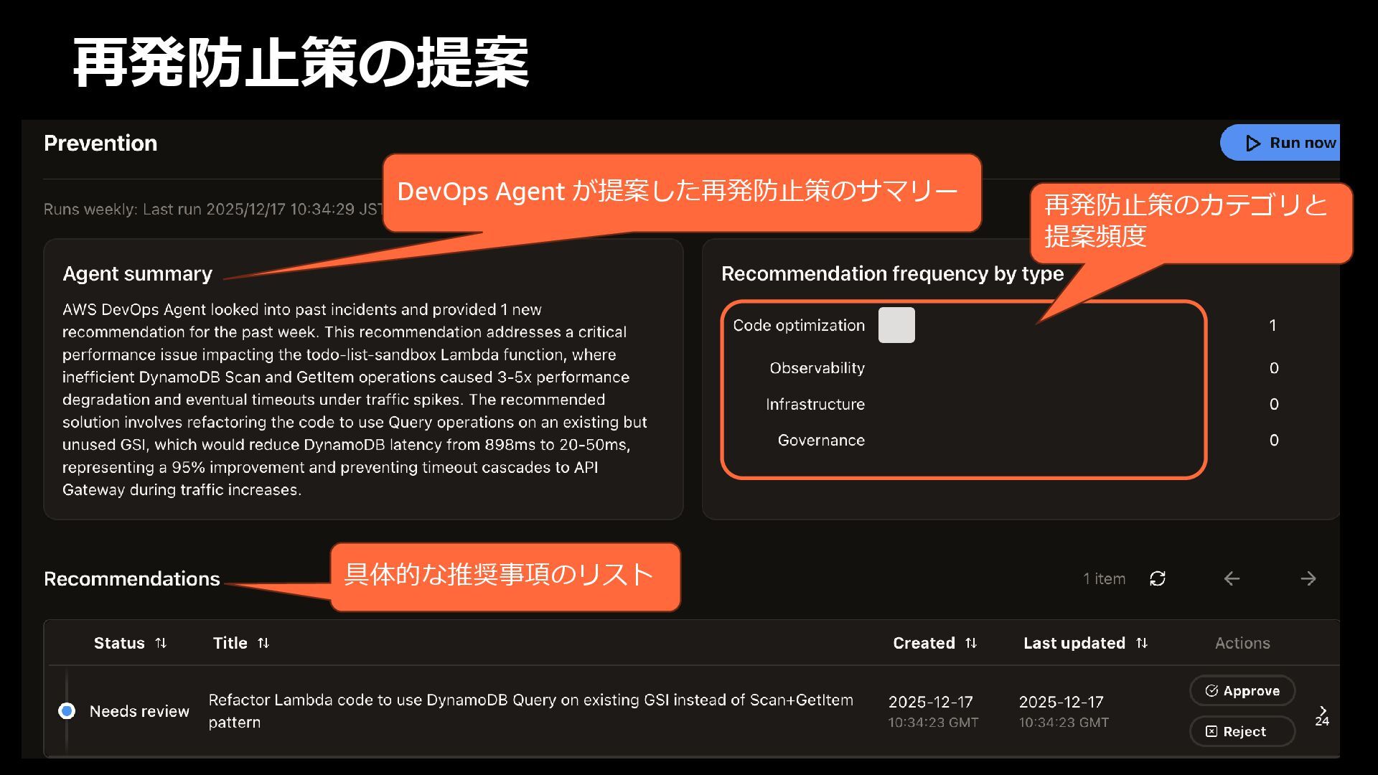
Task: Click the Run now play icon
Action: (1253, 144)
